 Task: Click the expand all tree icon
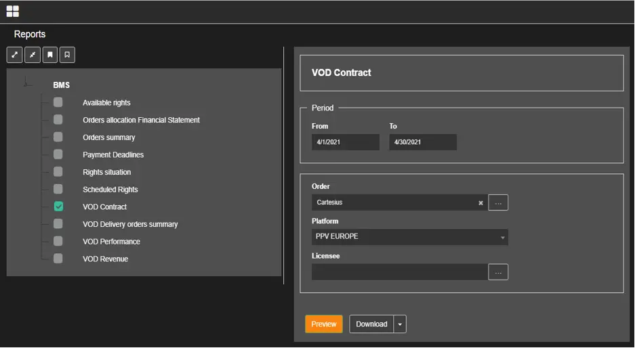pos(14,55)
